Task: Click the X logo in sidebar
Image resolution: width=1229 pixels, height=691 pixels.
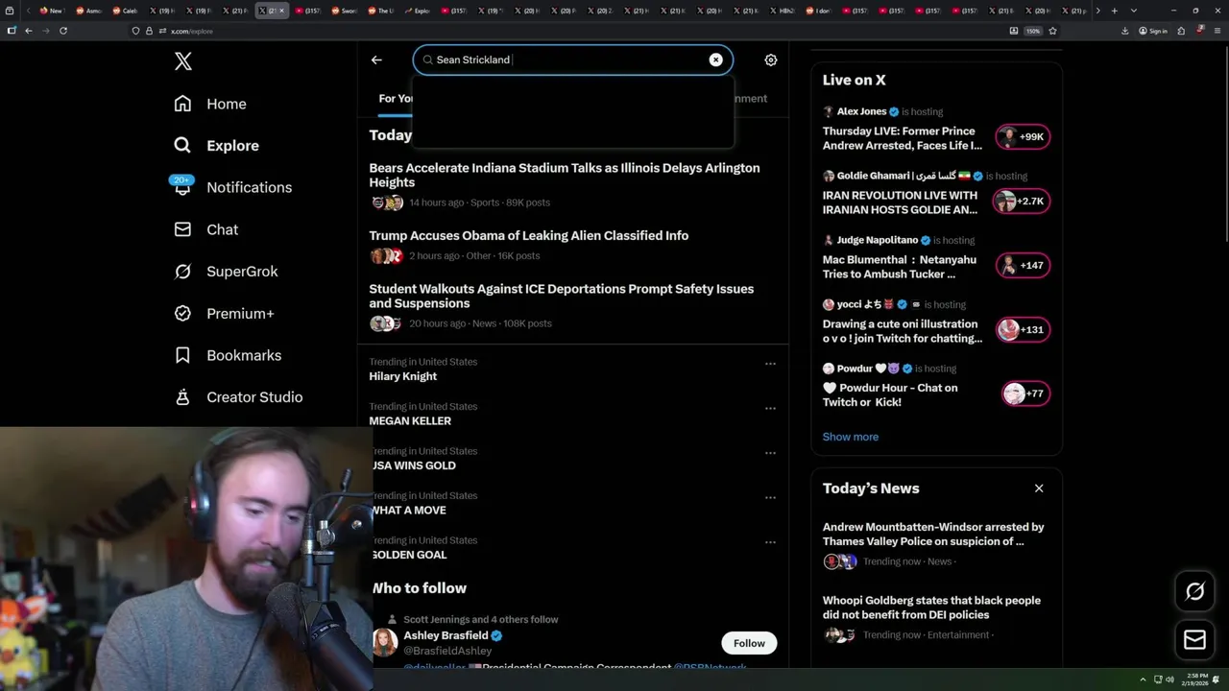Action: pyautogui.click(x=182, y=61)
